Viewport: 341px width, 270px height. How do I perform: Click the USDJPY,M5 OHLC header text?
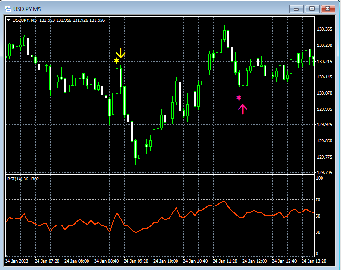click(58, 20)
